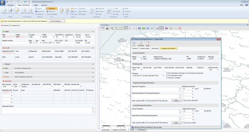
Task: Click the Compute flight icon in ribbon
Action: pos(4,11)
